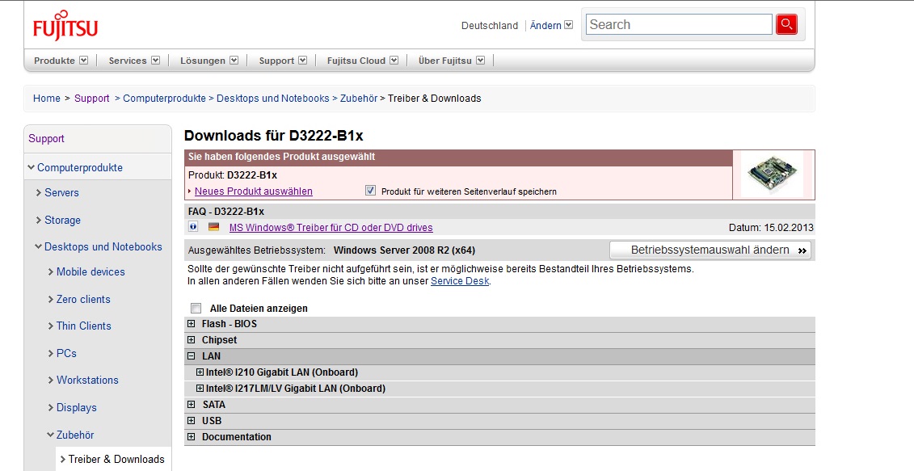Click 'Neues Produkt auswählen' link
The height and width of the screenshot is (471, 914).
(x=254, y=191)
